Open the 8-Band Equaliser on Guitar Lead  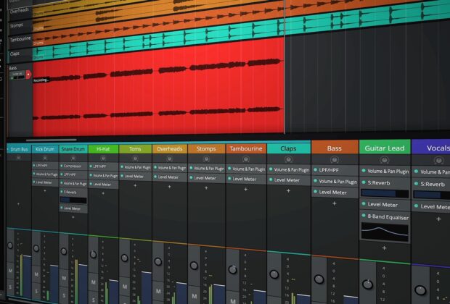click(x=385, y=217)
